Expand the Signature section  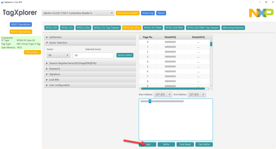[x=90, y=74]
